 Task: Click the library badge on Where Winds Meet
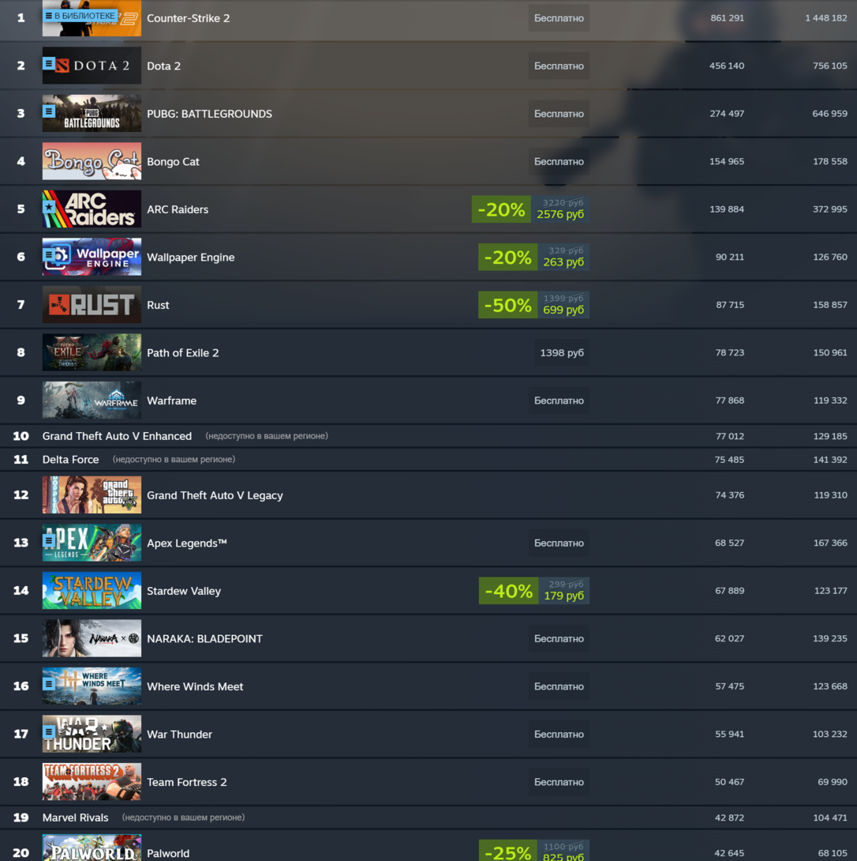[49, 684]
